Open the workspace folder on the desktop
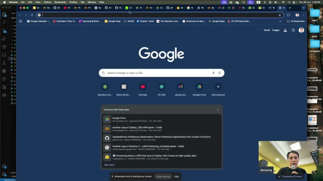 point(314,46)
